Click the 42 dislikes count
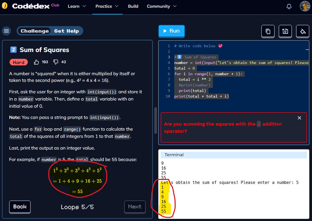Screen dimensions: 312x221 [x=64, y=62]
